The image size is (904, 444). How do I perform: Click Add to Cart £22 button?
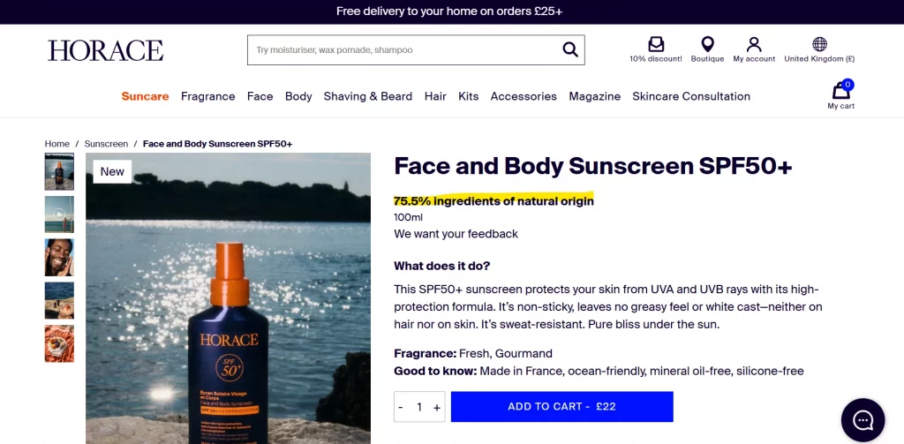click(561, 407)
